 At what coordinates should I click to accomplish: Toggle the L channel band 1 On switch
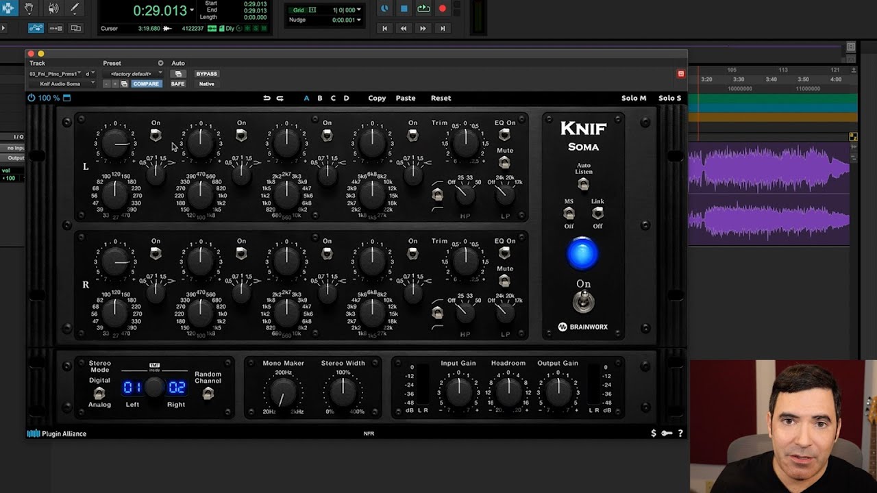156,135
